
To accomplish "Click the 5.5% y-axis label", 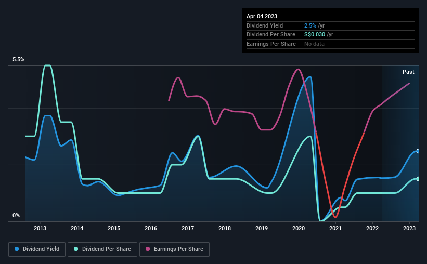I will (x=19, y=60).
